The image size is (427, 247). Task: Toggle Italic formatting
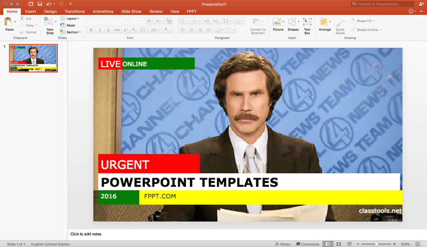tap(100, 30)
